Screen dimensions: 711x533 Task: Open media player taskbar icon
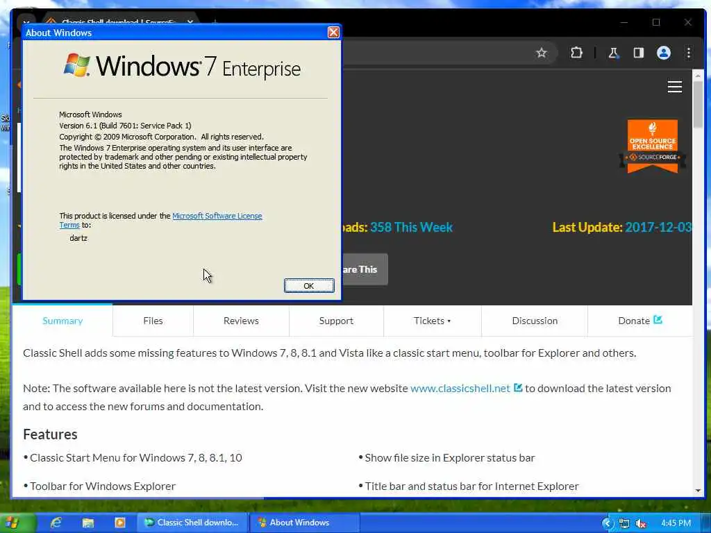[x=119, y=523]
